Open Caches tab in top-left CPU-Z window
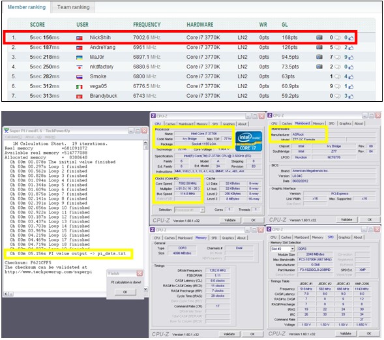 pyautogui.click(x=170, y=124)
